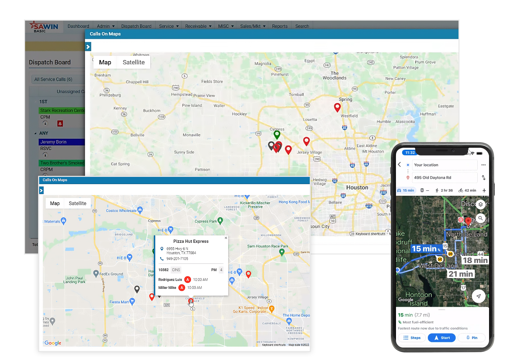Expand the Receivable dropdown menu

[x=198, y=26]
